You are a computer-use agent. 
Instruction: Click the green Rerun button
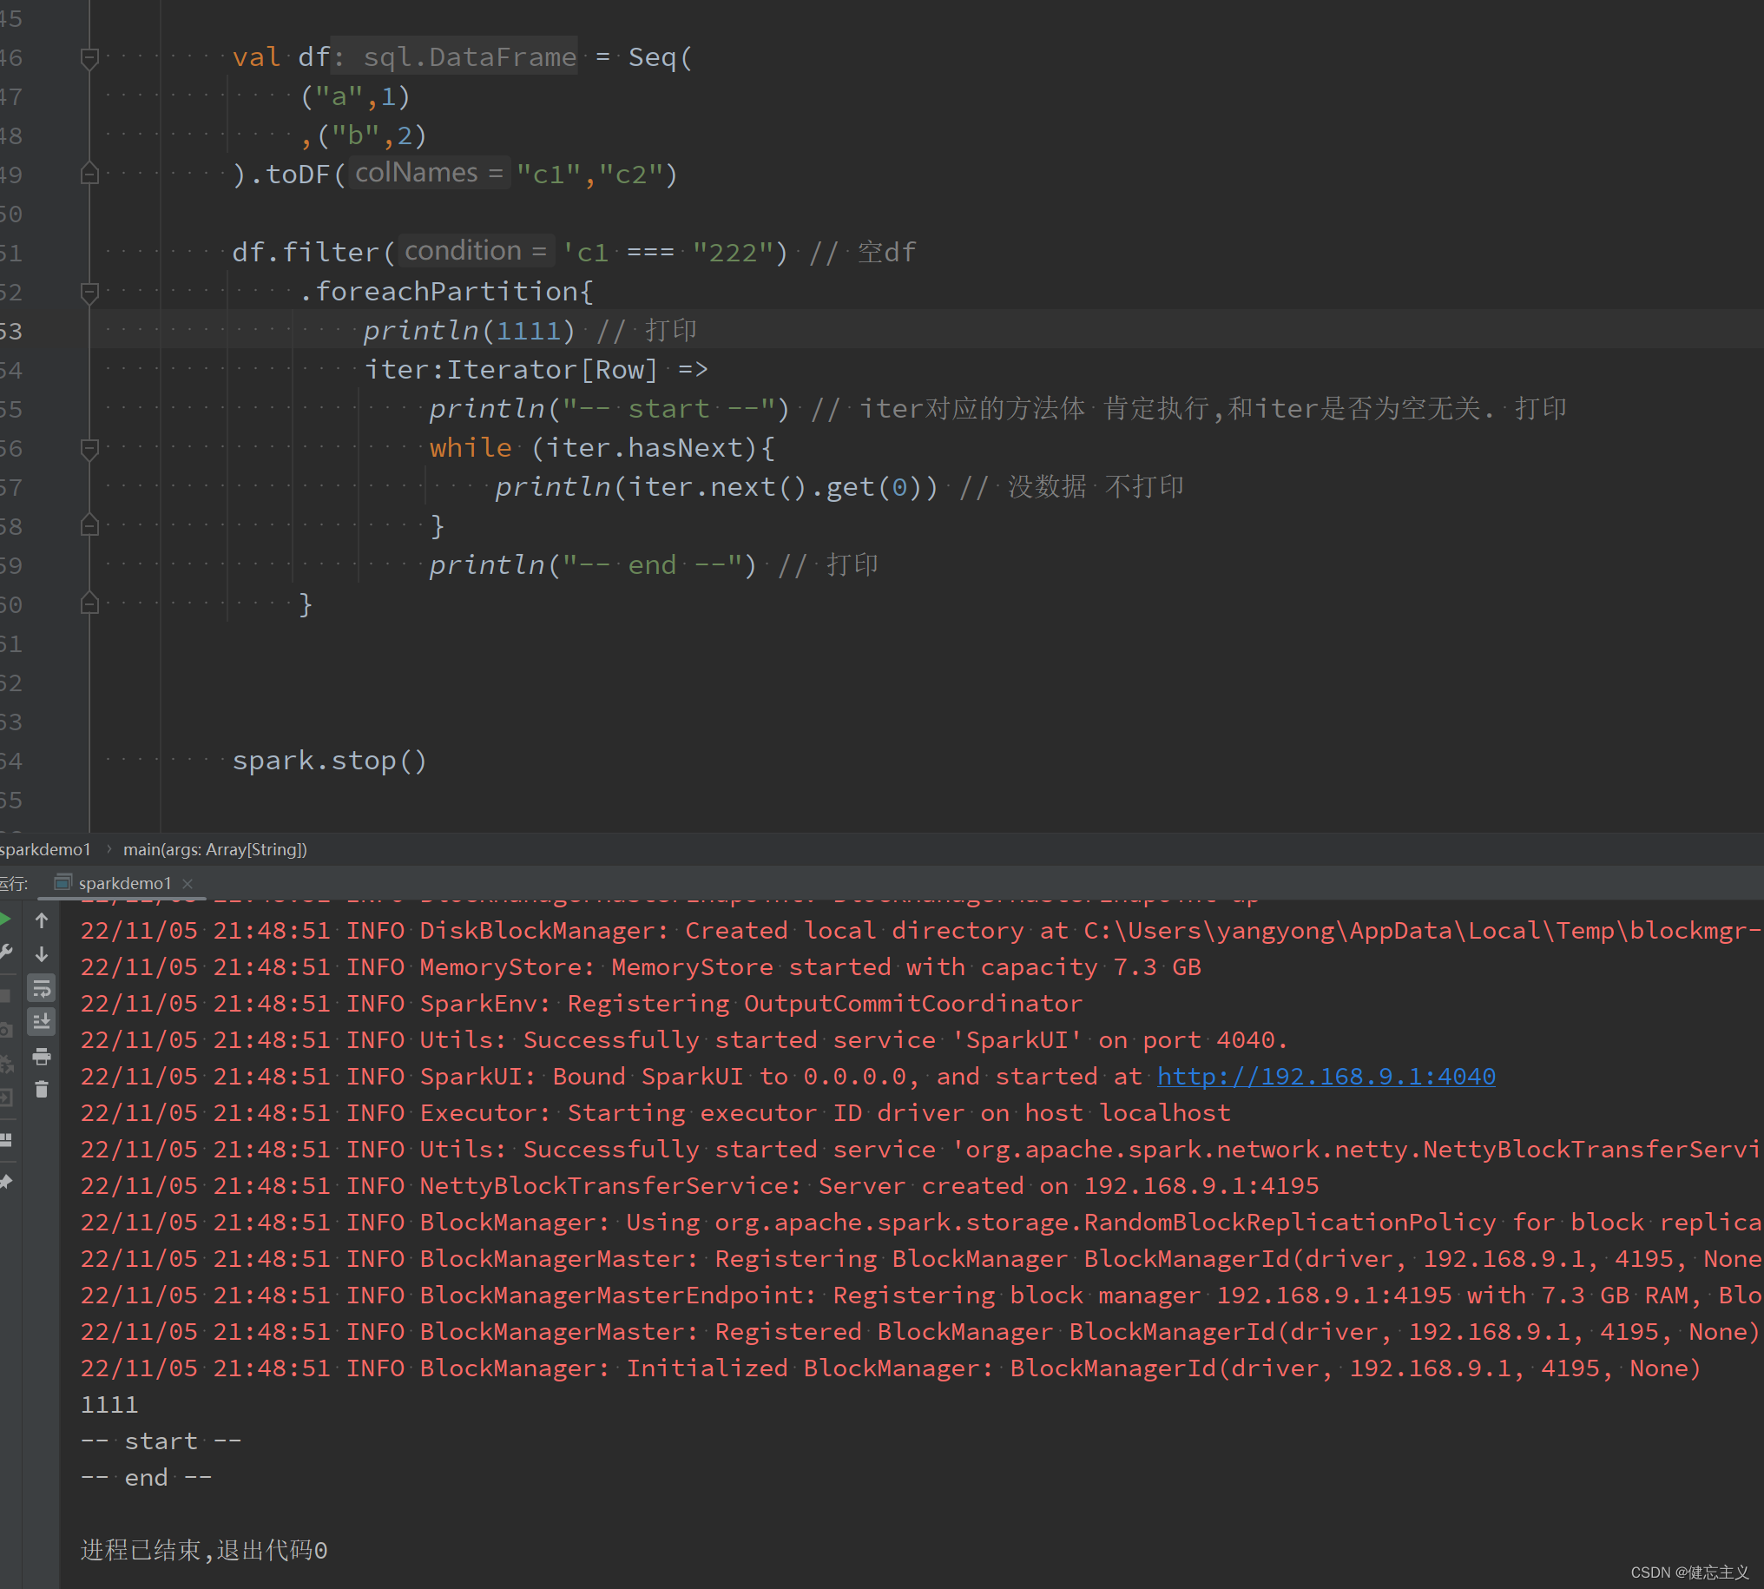[x=4, y=920]
